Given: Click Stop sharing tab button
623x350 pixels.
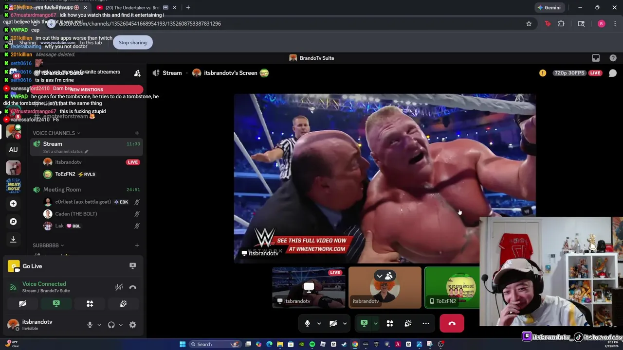Looking at the screenshot, I should (x=132, y=42).
